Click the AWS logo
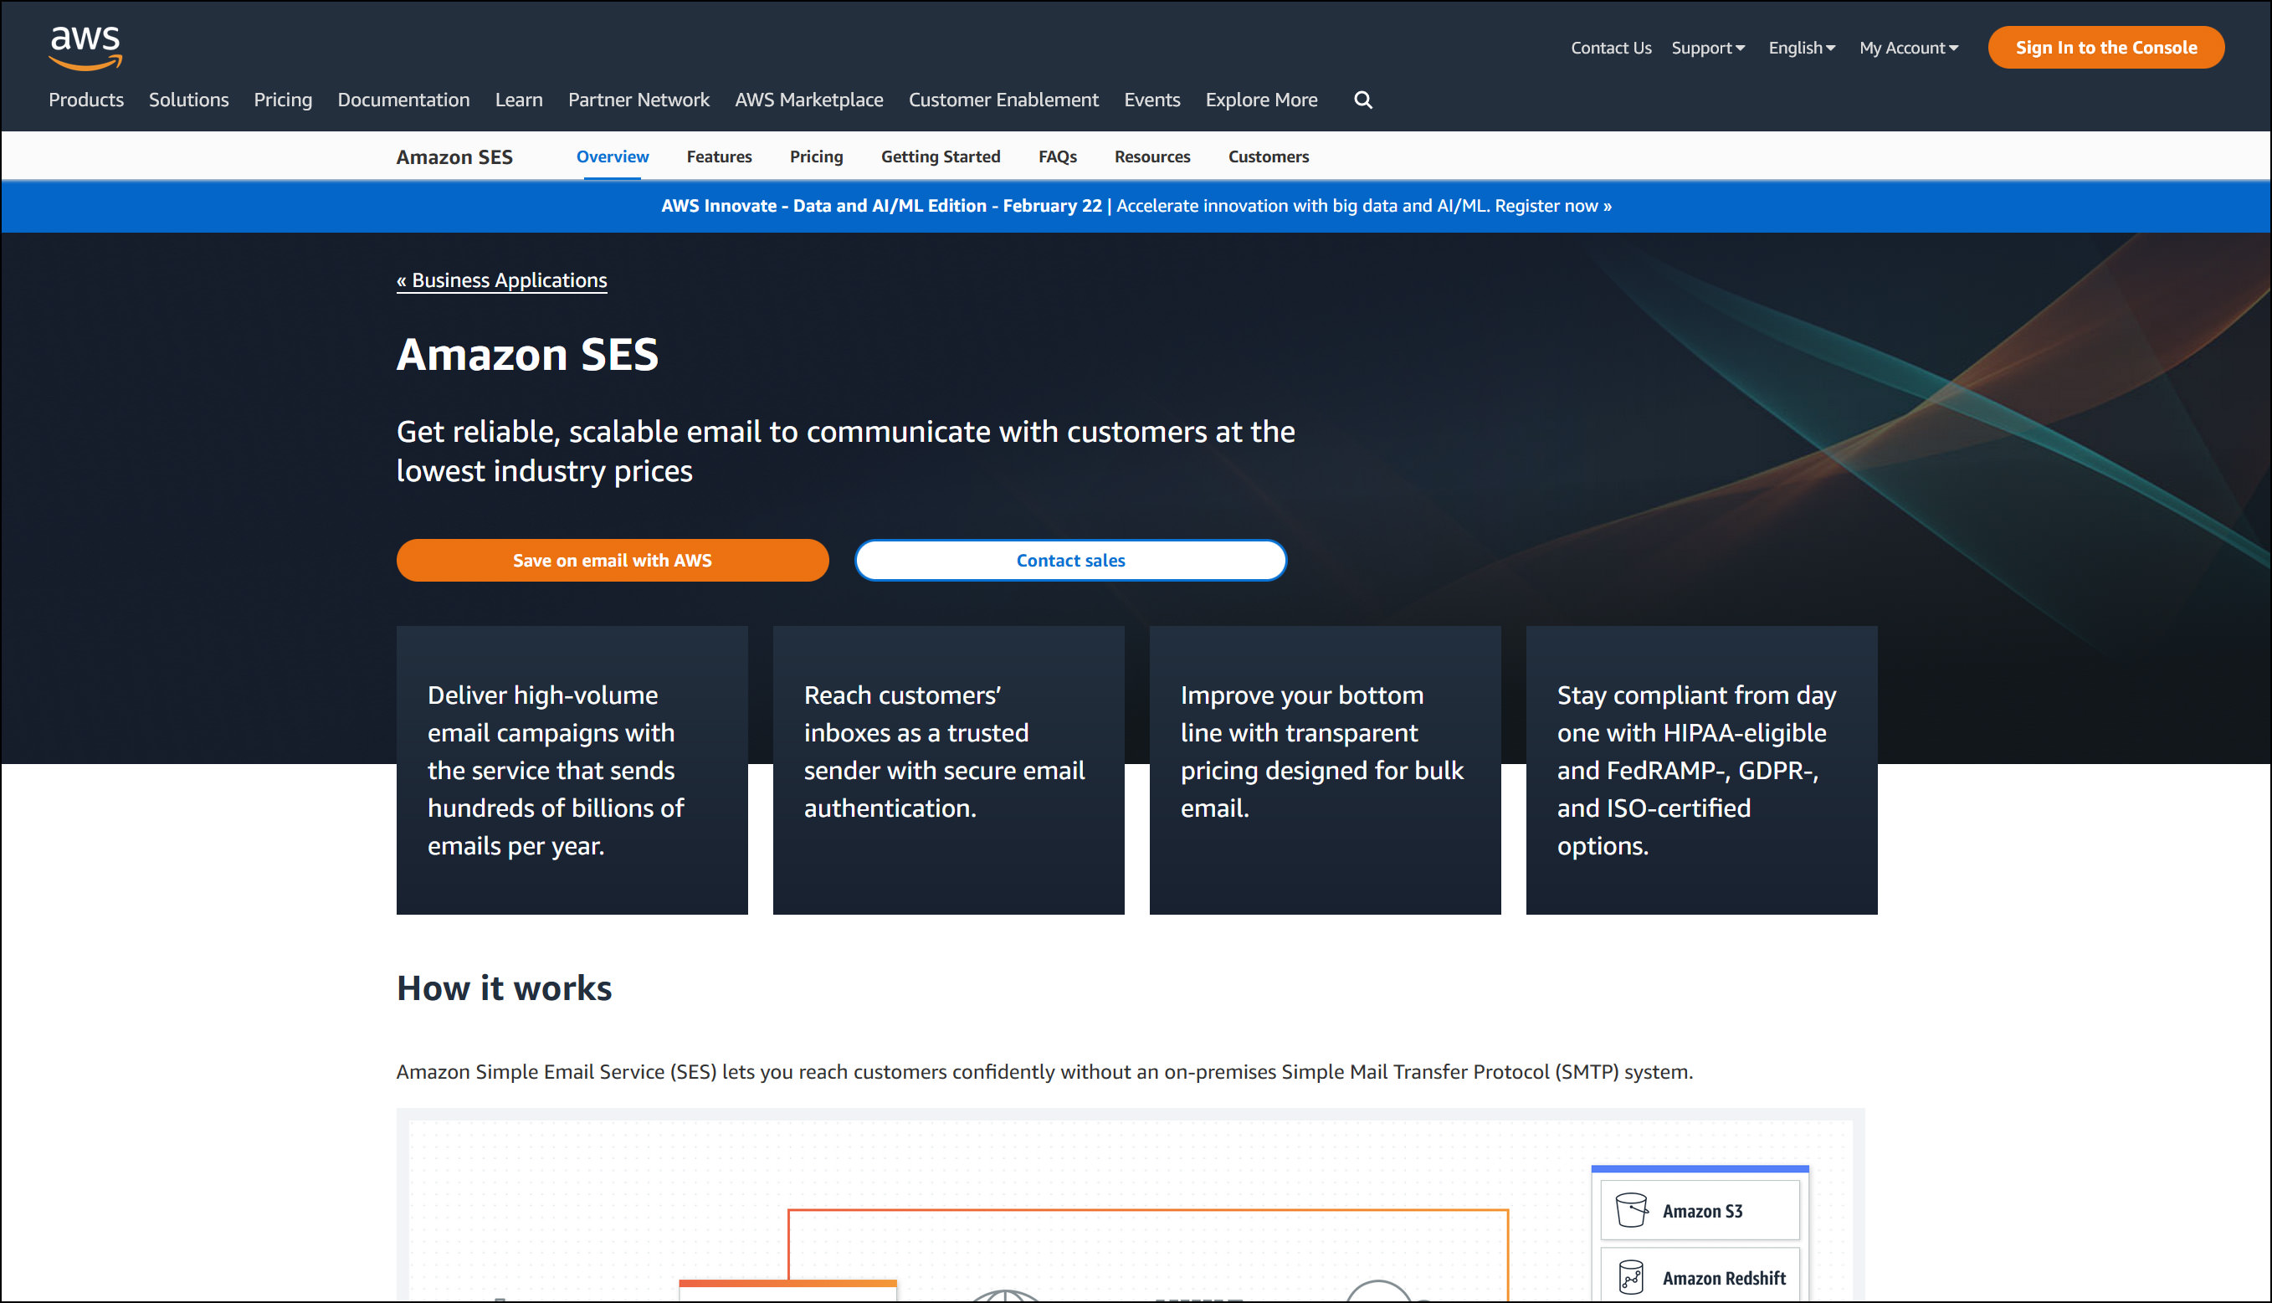Screen dimensions: 2272x1303 pyautogui.click(x=85, y=48)
